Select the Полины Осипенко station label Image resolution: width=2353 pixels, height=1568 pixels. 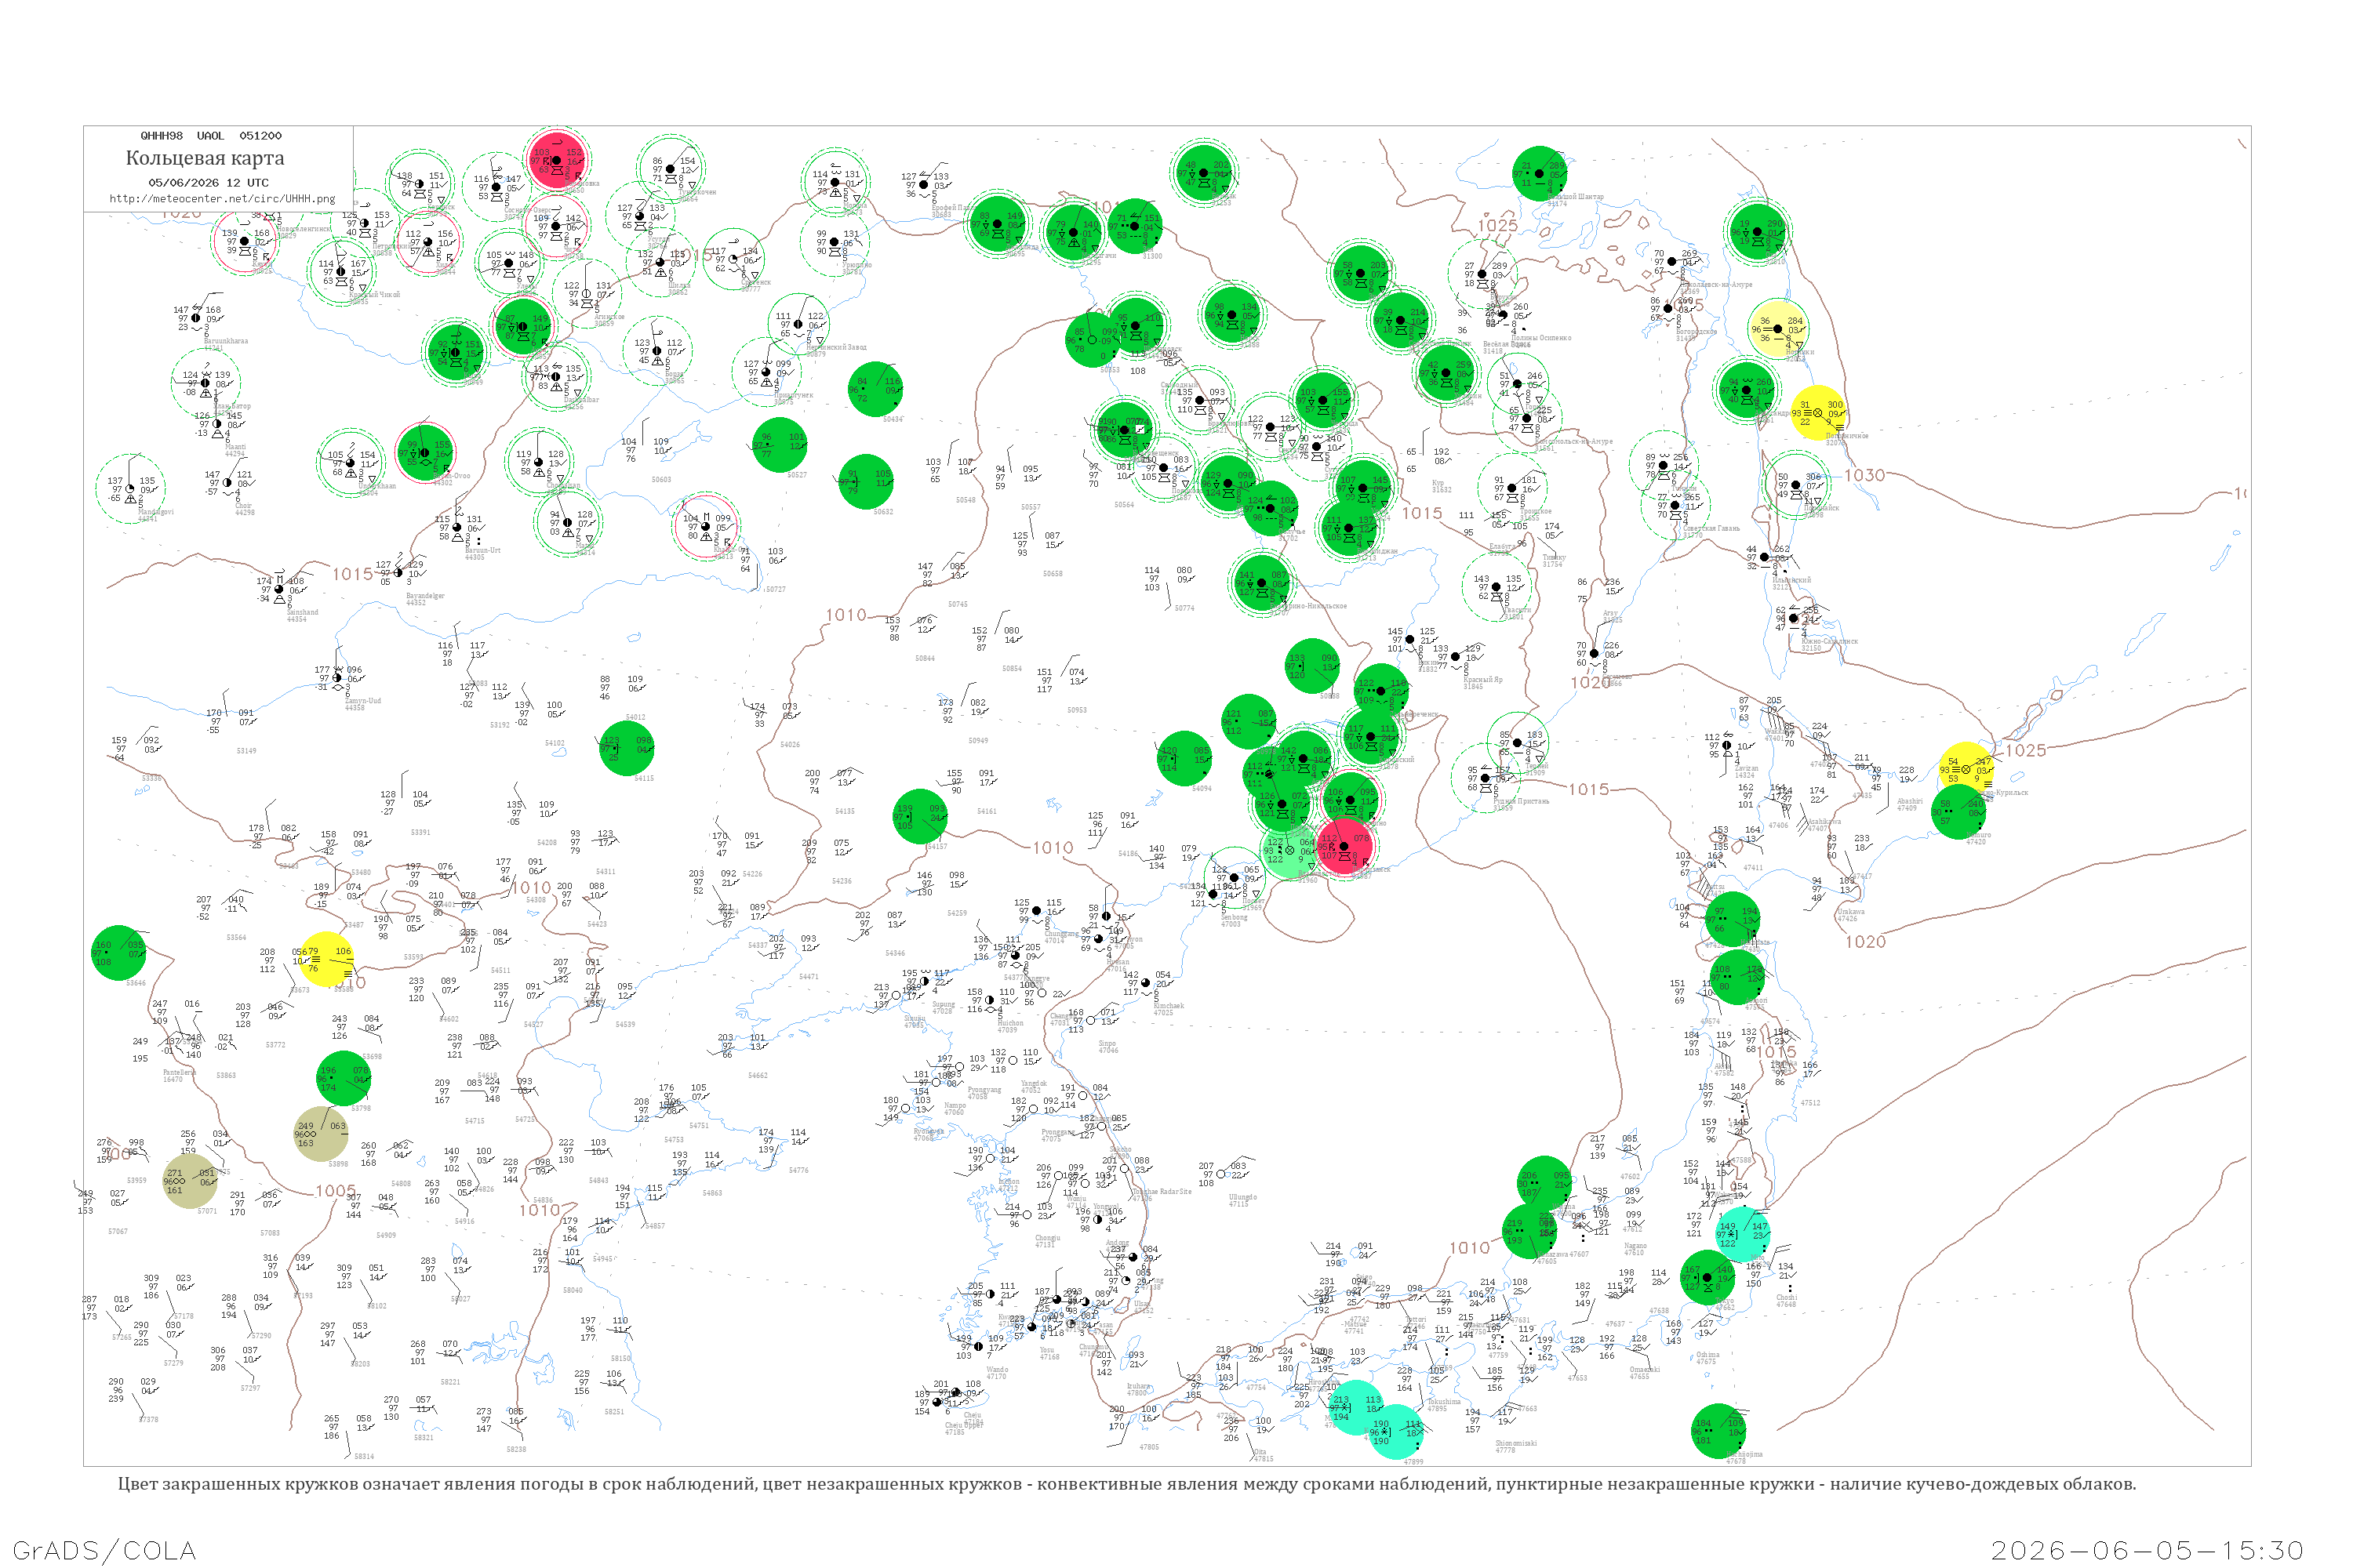(x=1540, y=338)
